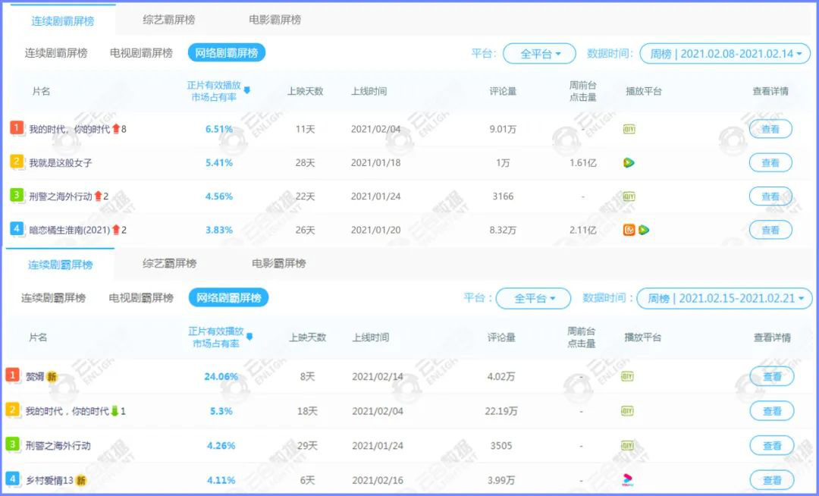Switch to 综艺霸屏榜 tab in the 02.08-02.14 panel
The width and height of the screenshot is (819, 496).
tap(168, 20)
